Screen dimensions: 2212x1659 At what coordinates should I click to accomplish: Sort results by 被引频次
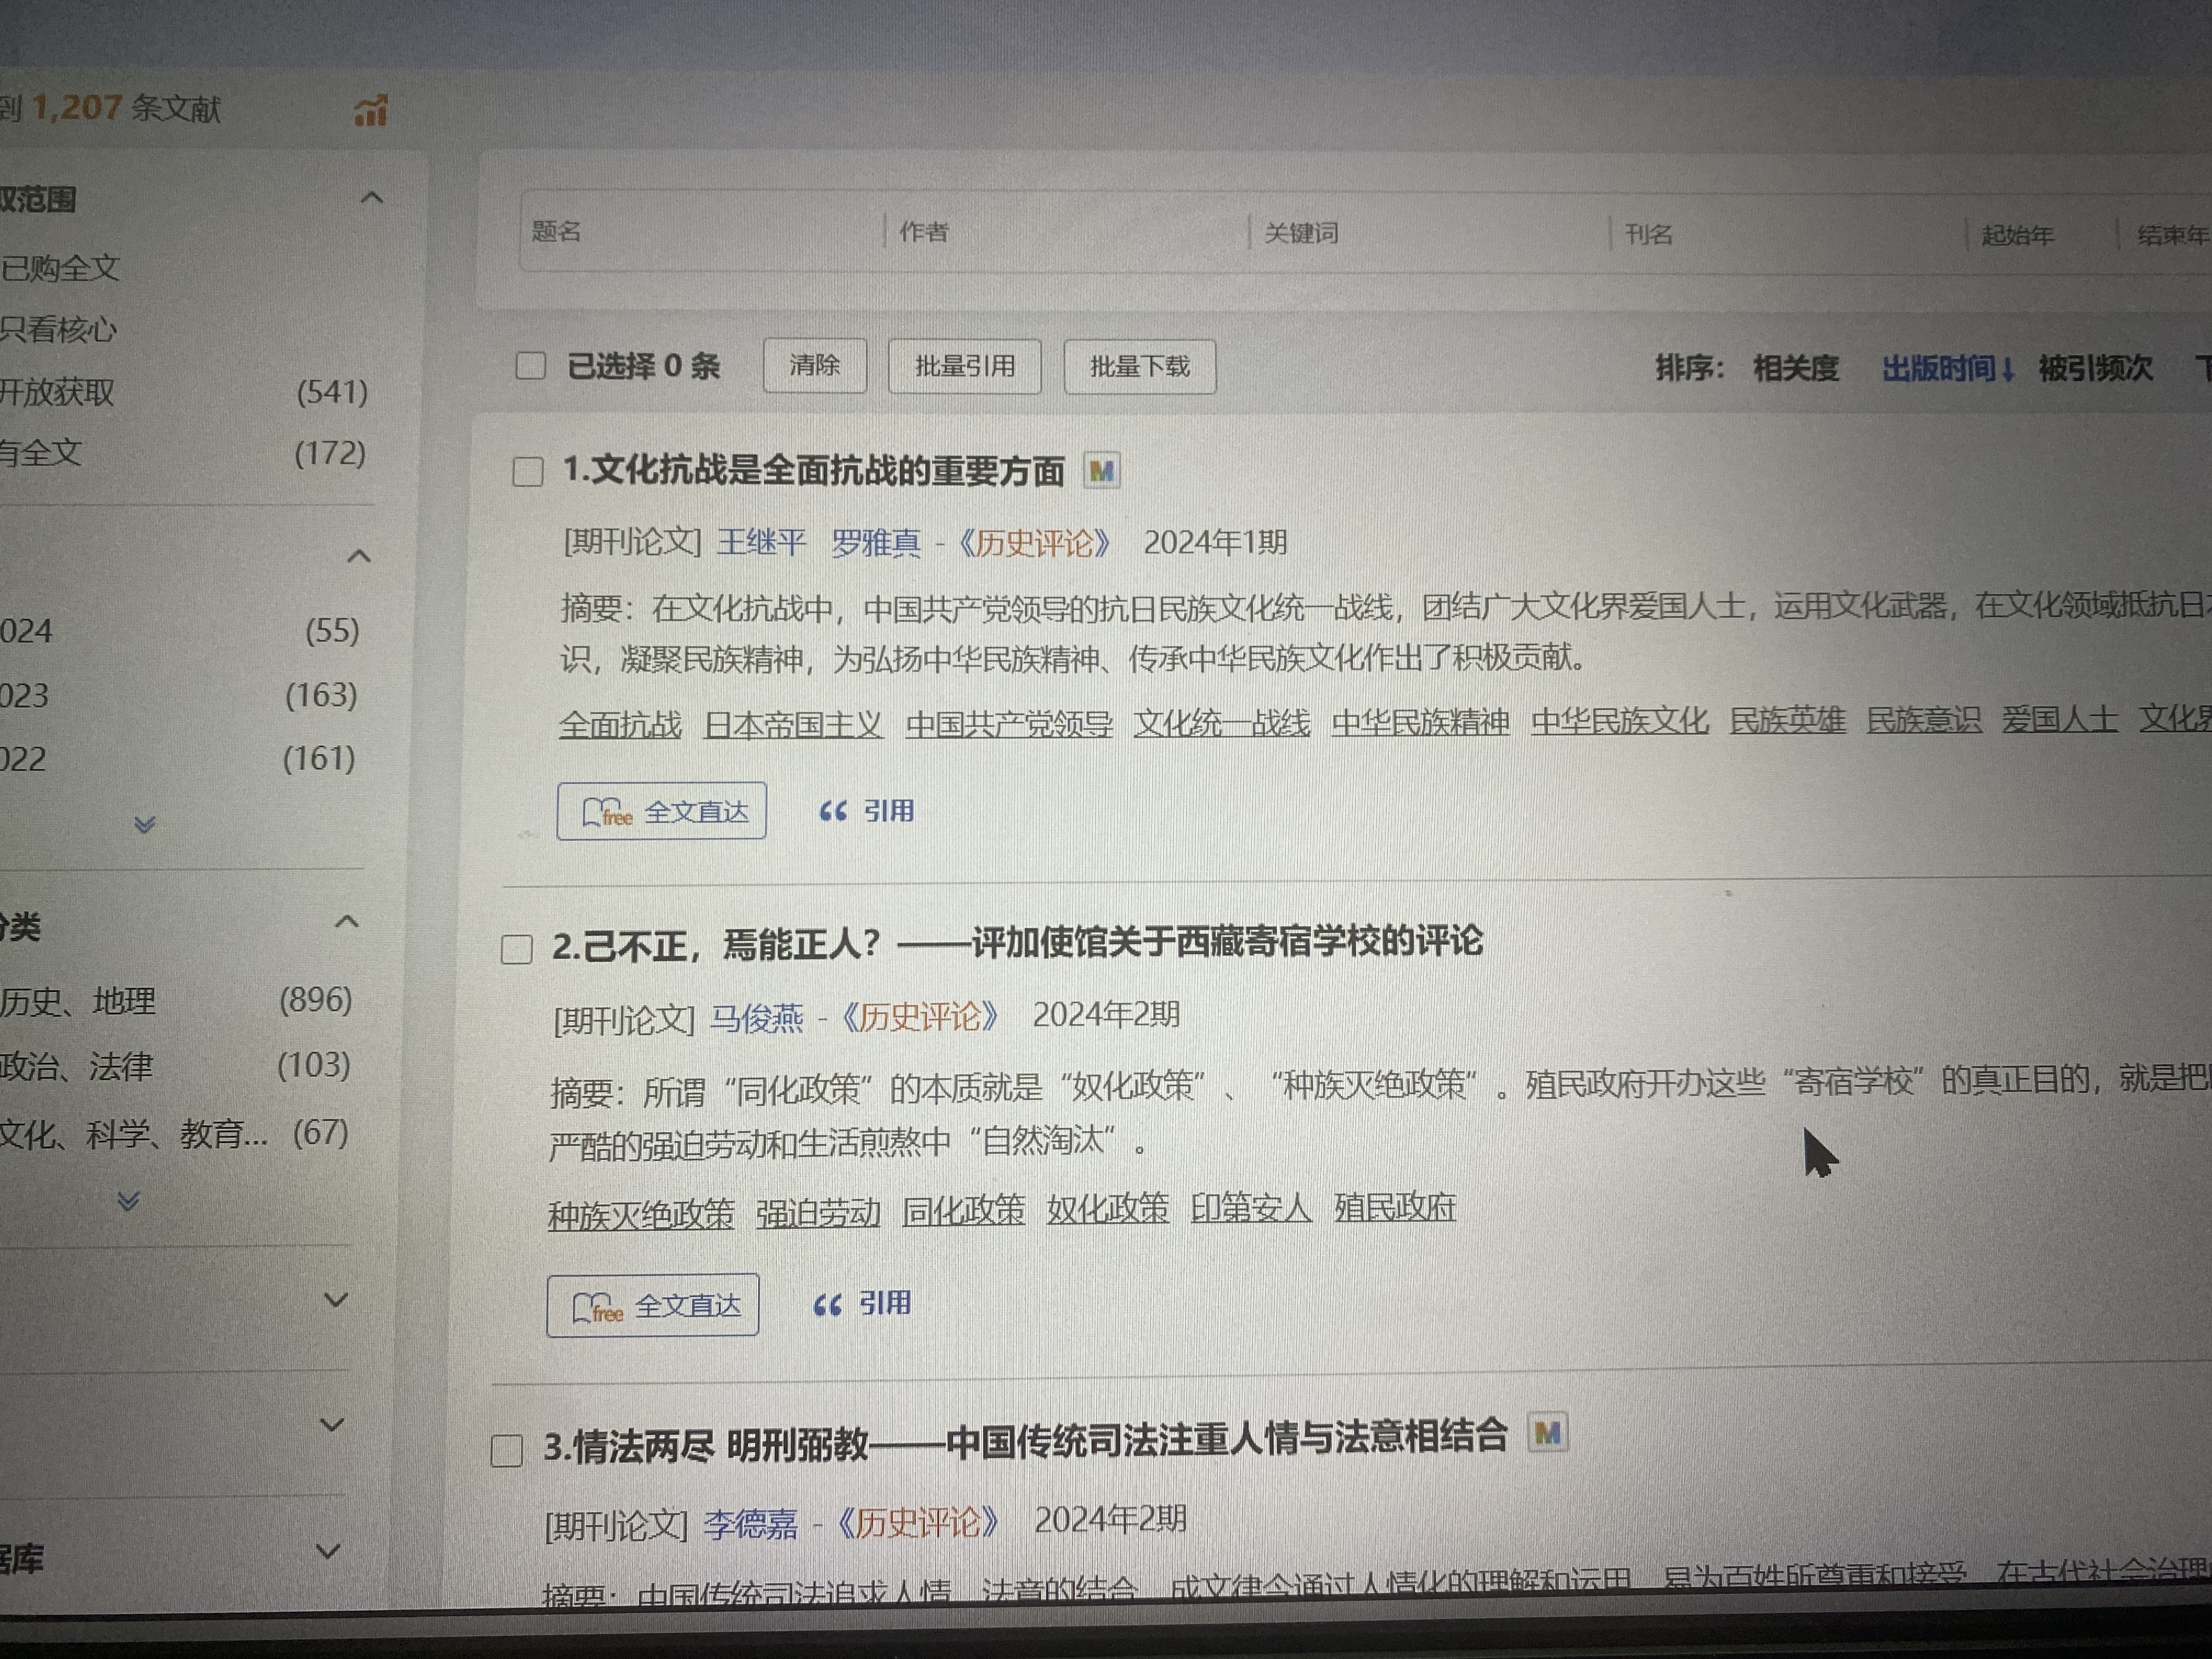pyautogui.click(x=2095, y=368)
